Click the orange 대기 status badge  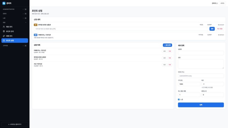click(35, 25)
